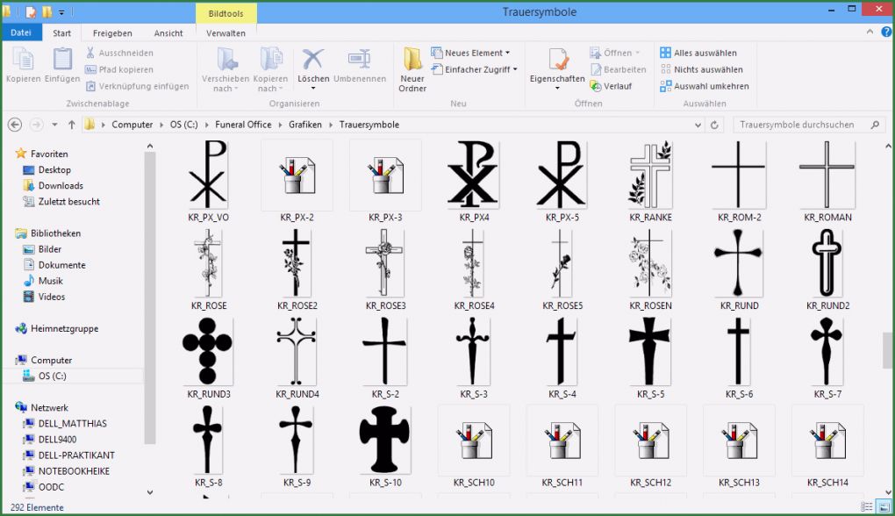Switch to the Ansicht ribbon tab
895x516 pixels.
(168, 32)
